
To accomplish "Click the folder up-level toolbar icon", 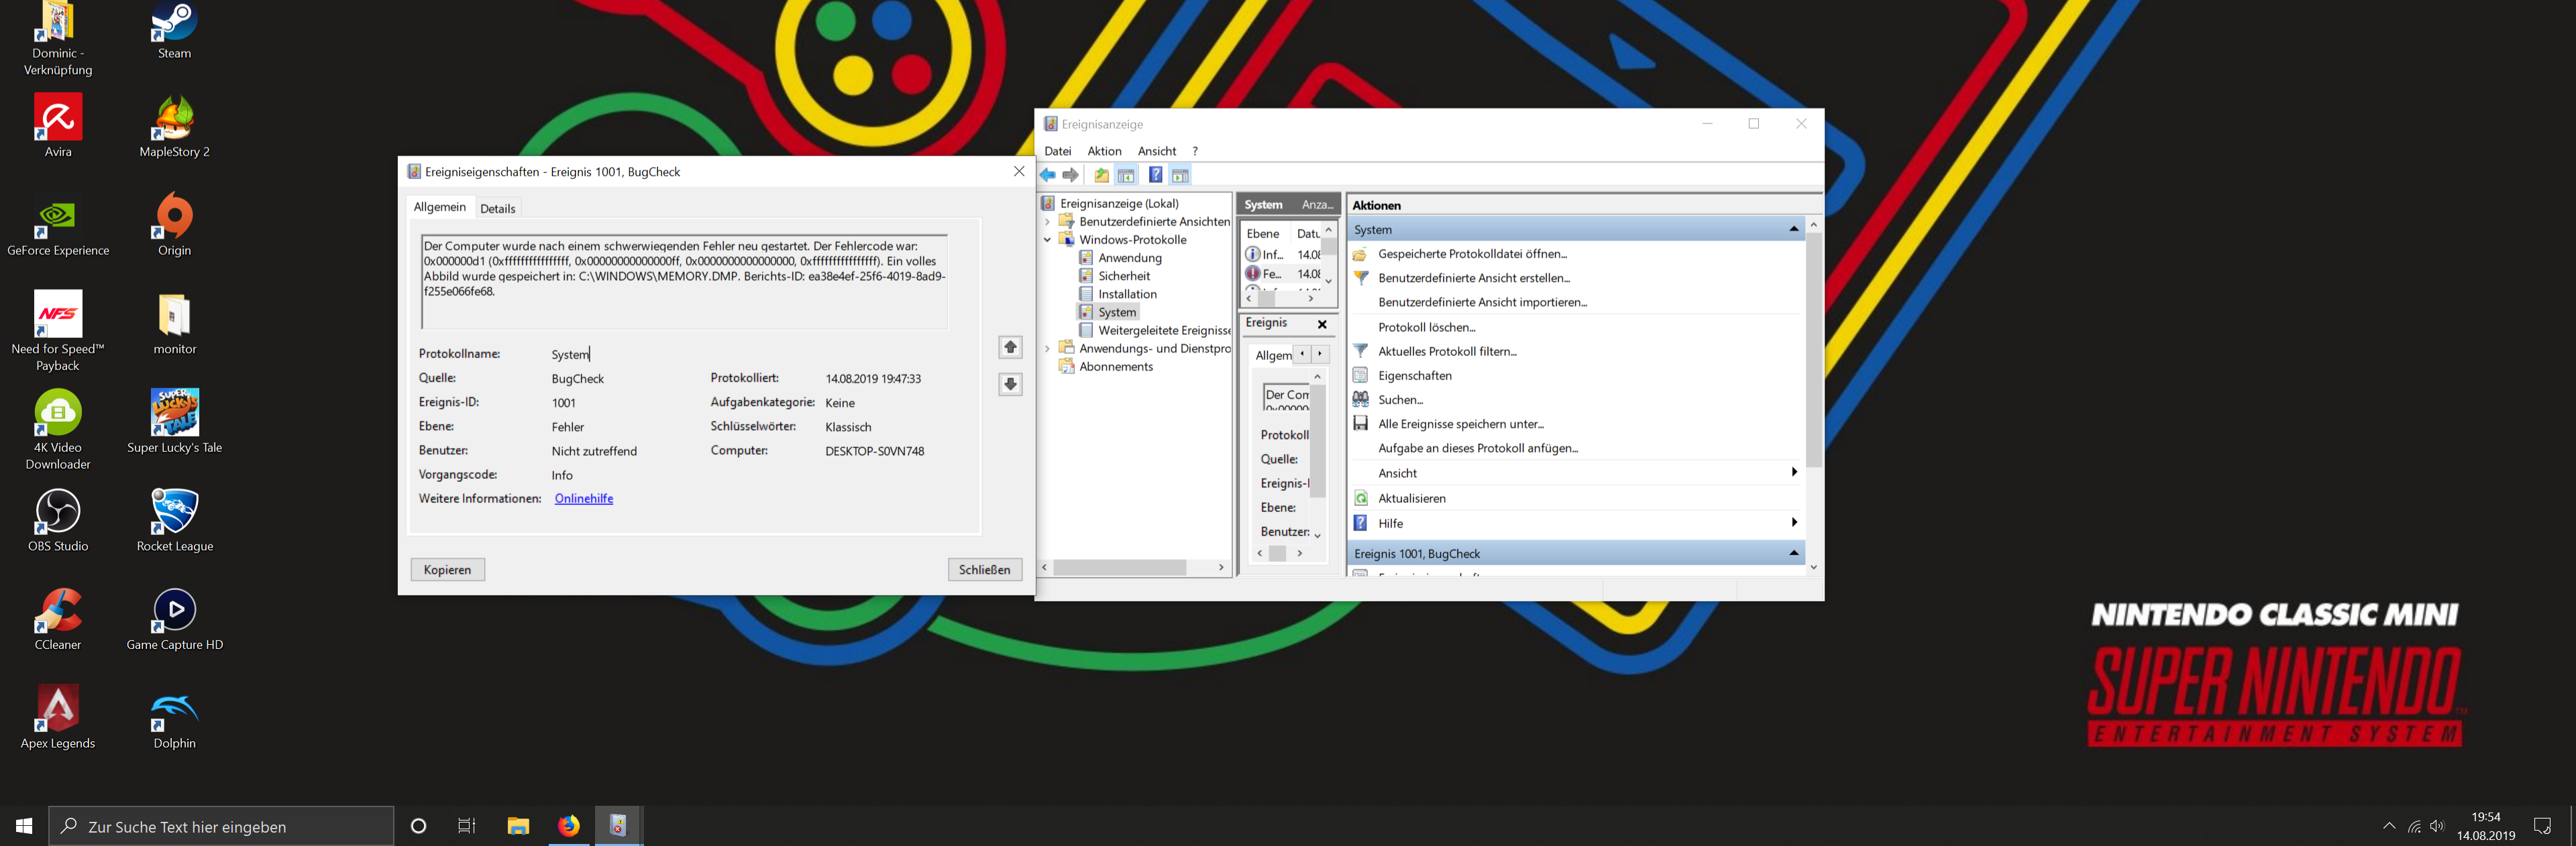I will coord(1101,176).
